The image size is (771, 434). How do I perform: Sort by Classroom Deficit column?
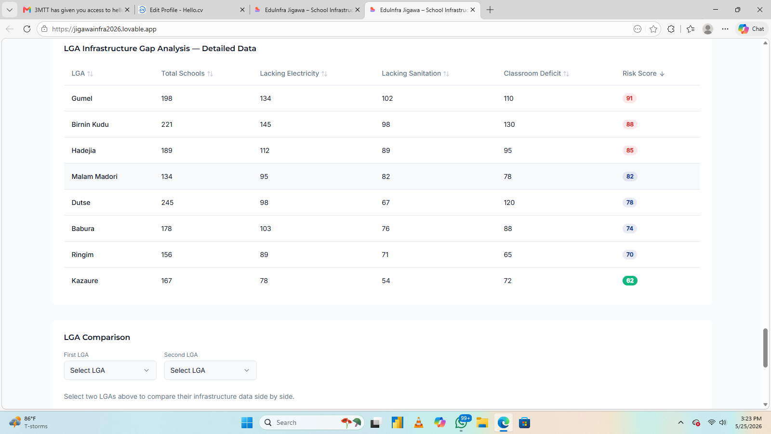click(x=536, y=73)
